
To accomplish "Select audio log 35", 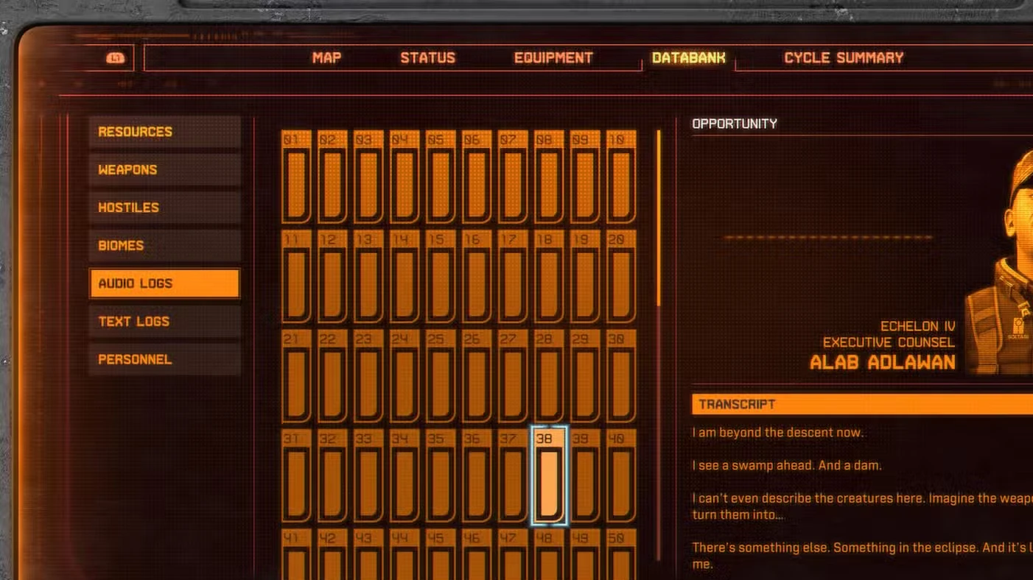I will click(441, 475).
